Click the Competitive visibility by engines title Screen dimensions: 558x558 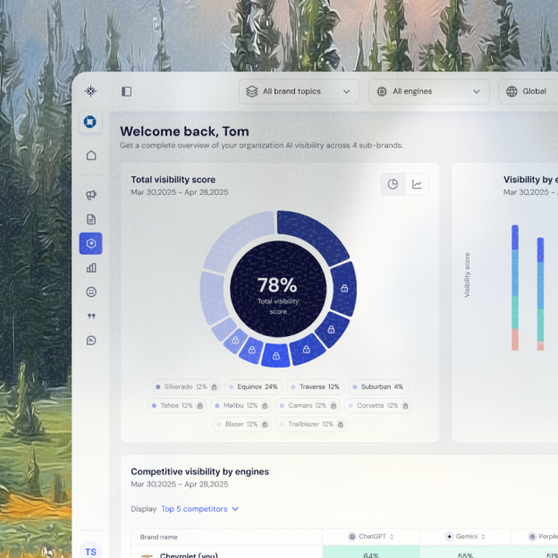[x=199, y=471]
